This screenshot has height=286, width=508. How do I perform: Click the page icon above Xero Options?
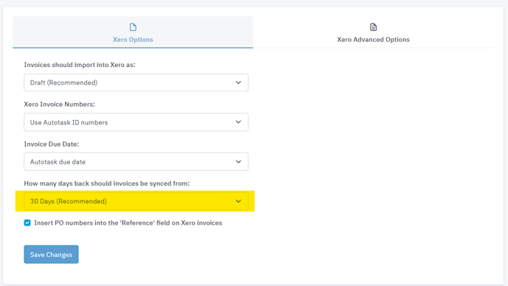[133, 27]
